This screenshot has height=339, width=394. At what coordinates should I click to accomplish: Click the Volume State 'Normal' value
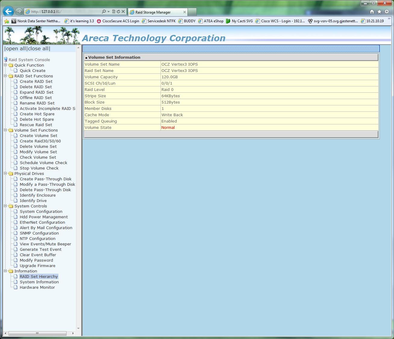(x=168, y=127)
